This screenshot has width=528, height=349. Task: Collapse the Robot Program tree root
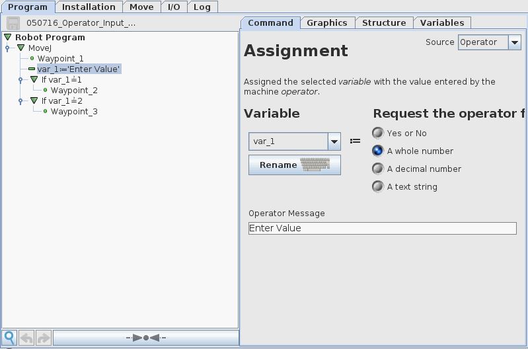(8, 37)
